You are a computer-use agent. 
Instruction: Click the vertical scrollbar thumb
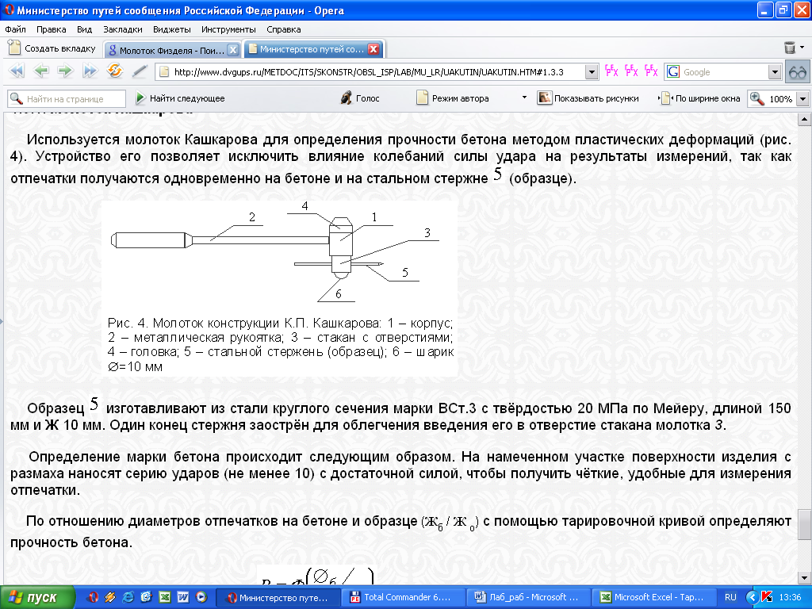[x=804, y=523]
